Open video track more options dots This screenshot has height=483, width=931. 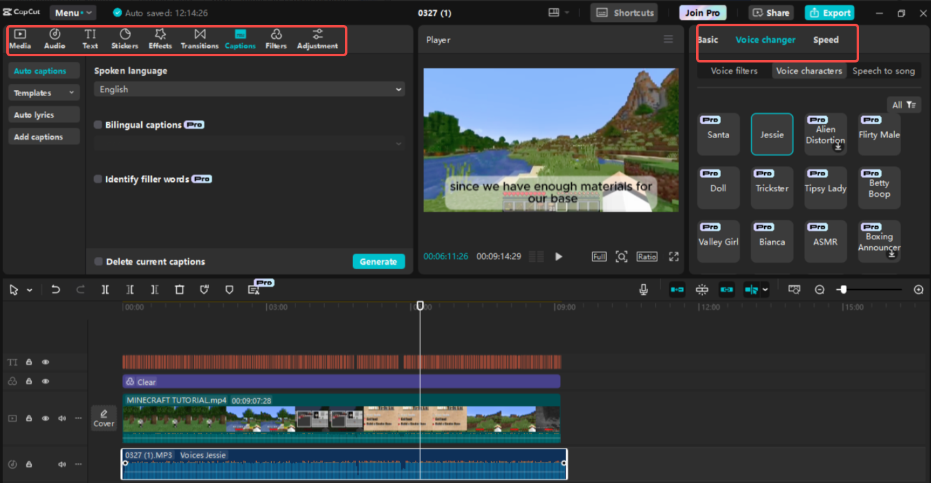(79, 419)
